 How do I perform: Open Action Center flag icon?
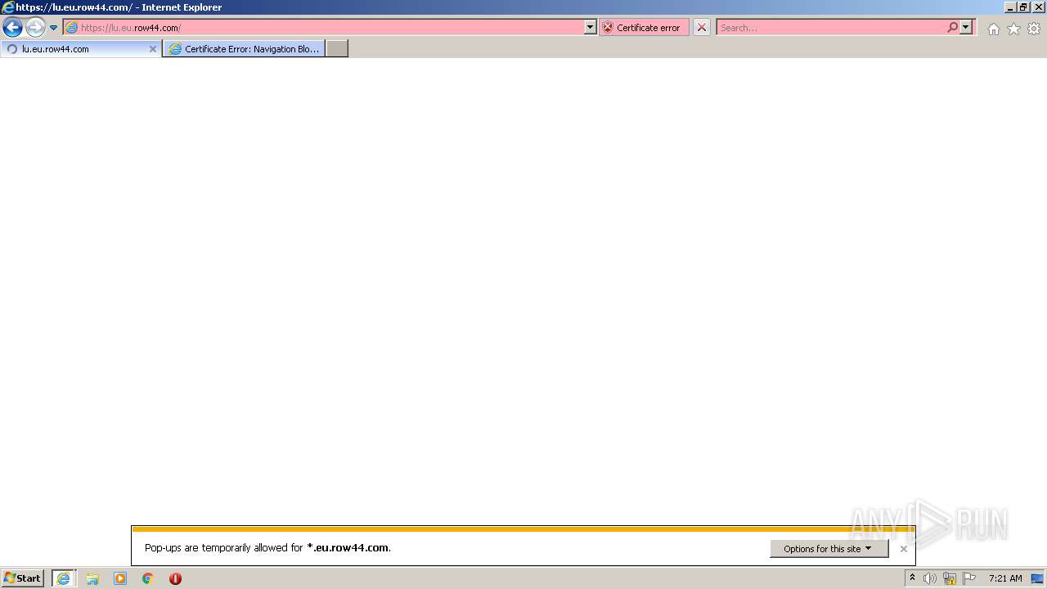coord(969,578)
